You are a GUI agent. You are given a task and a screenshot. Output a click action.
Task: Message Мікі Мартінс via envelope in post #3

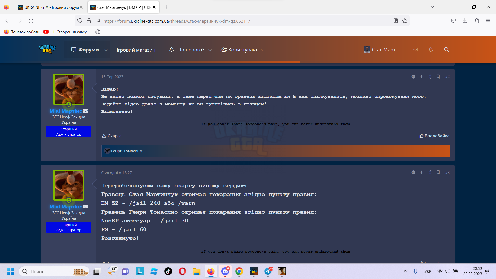(86, 207)
